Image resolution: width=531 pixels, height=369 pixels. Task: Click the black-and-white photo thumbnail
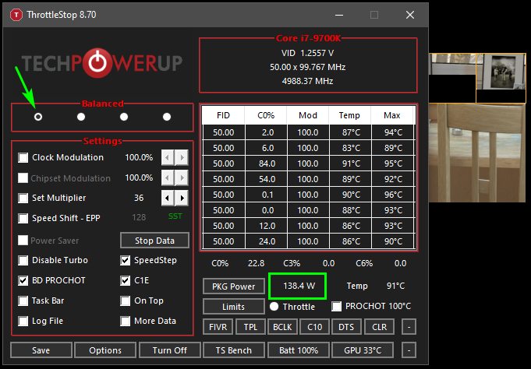tap(501, 72)
